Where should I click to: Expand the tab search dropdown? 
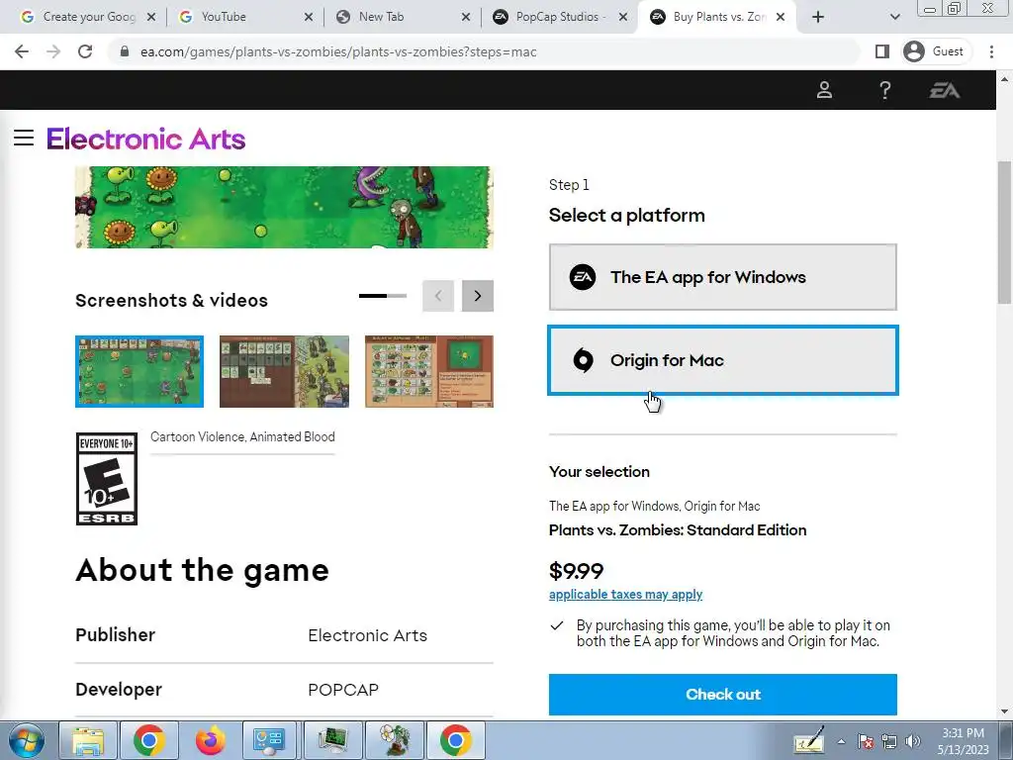(894, 17)
